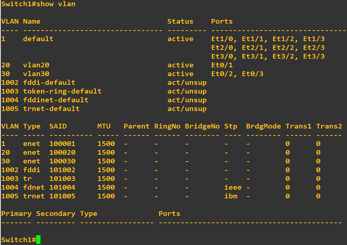Screen dimensions: 347x245
Task: Click port Et0/3 in vlan30 row
Action: [253, 74]
